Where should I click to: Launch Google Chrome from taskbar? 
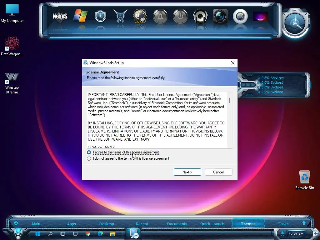[88, 234]
